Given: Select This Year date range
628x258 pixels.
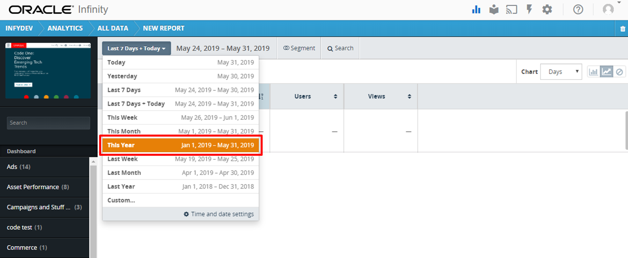Looking at the screenshot, I should point(181,145).
